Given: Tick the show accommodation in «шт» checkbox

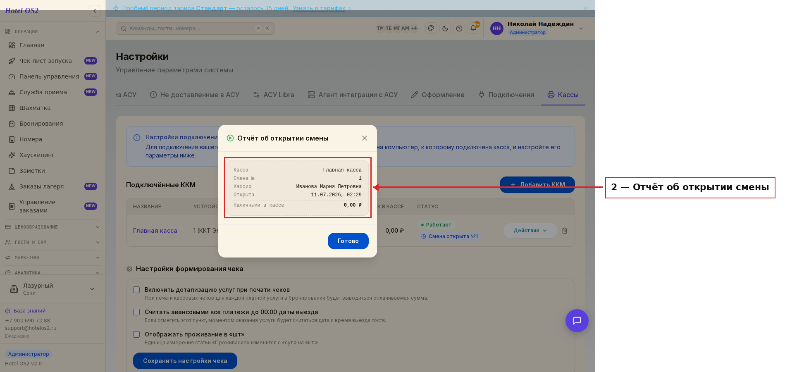Looking at the screenshot, I should [136, 334].
